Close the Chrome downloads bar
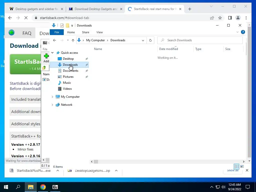Screen dimensions: 256x192 pyautogui.click(x=247, y=170)
